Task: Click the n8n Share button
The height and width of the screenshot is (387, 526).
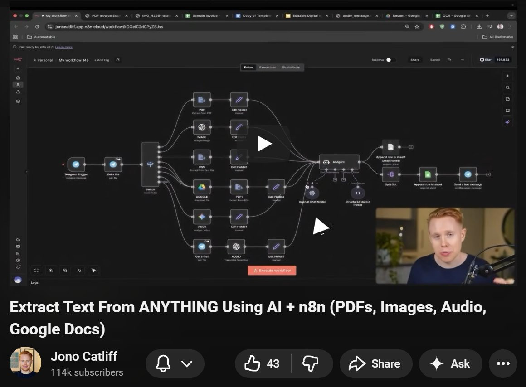Action: [x=415, y=60]
